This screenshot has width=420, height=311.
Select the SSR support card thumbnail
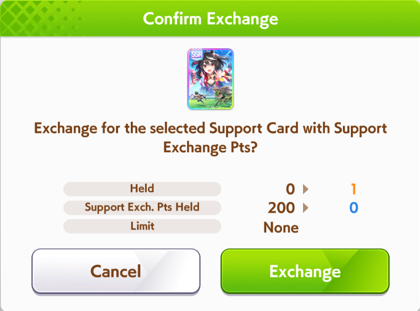click(211, 79)
